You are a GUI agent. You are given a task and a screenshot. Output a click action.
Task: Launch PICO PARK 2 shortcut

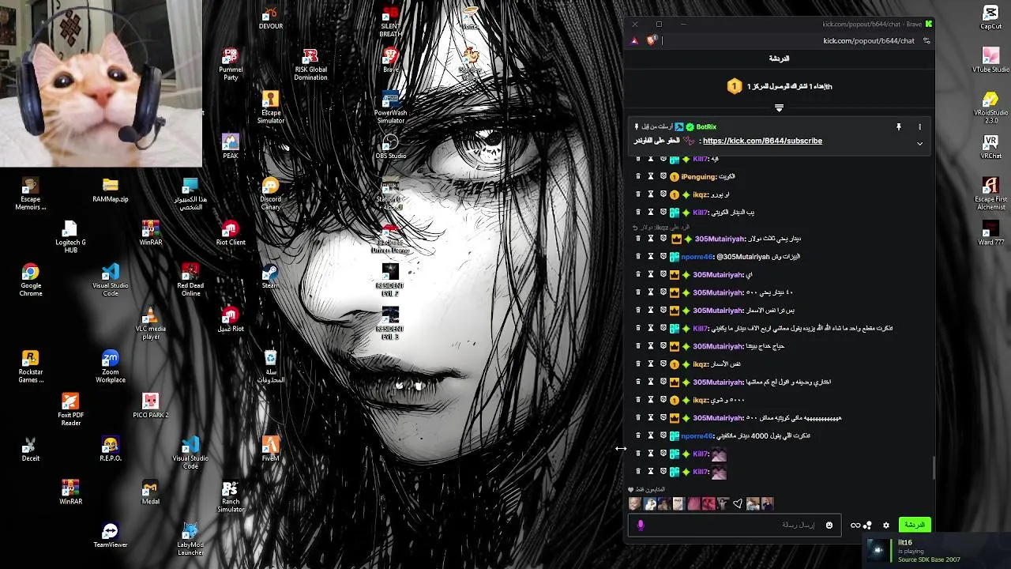pos(151,406)
